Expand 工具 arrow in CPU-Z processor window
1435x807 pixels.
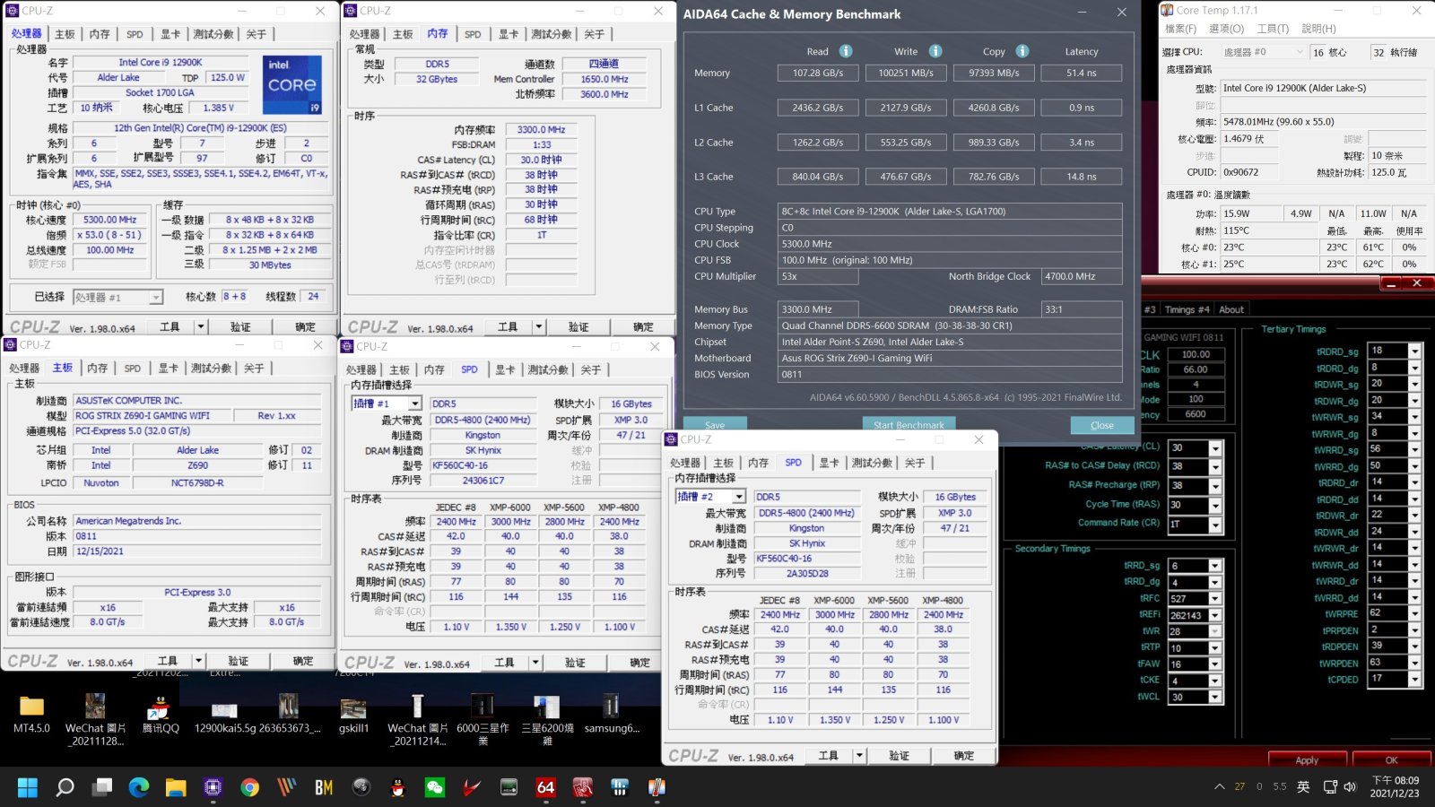201,326
